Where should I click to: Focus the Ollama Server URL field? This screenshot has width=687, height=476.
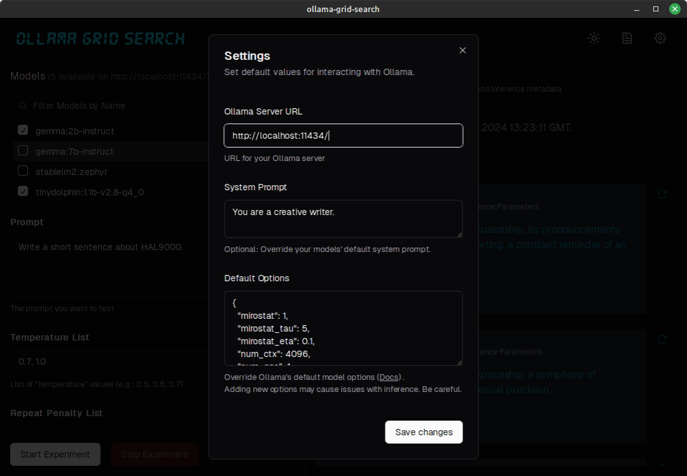pos(343,136)
